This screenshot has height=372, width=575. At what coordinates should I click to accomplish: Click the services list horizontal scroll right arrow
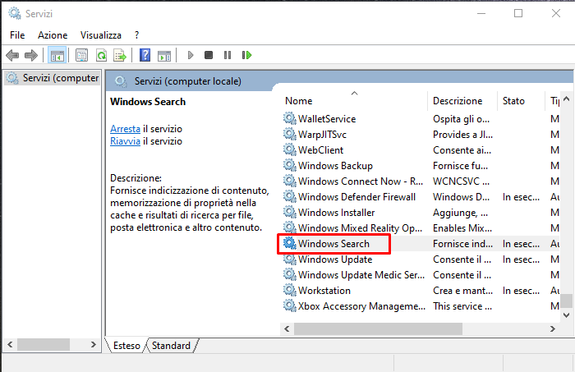point(553,329)
